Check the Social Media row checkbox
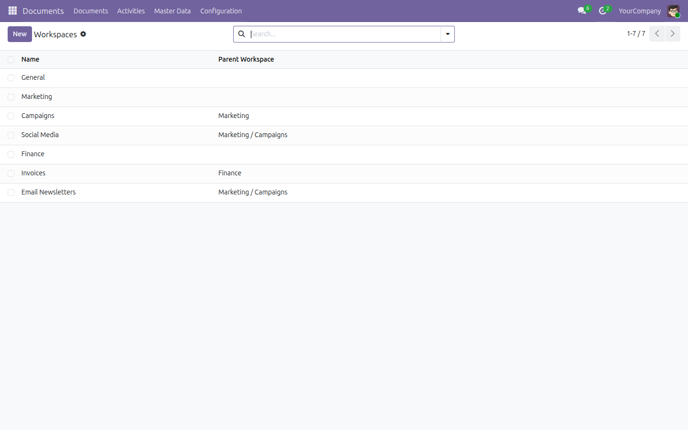This screenshot has height=430, width=688. pos(11,135)
